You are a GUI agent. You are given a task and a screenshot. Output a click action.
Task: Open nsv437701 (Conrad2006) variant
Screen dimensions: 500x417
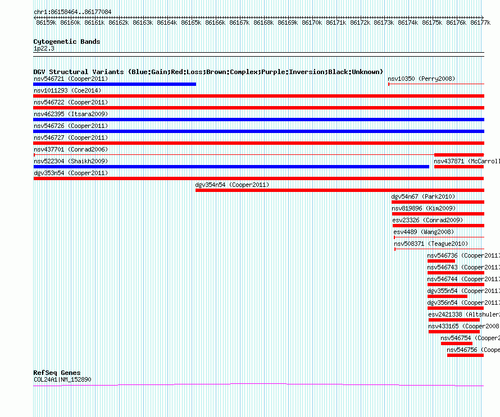click(x=71, y=149)
